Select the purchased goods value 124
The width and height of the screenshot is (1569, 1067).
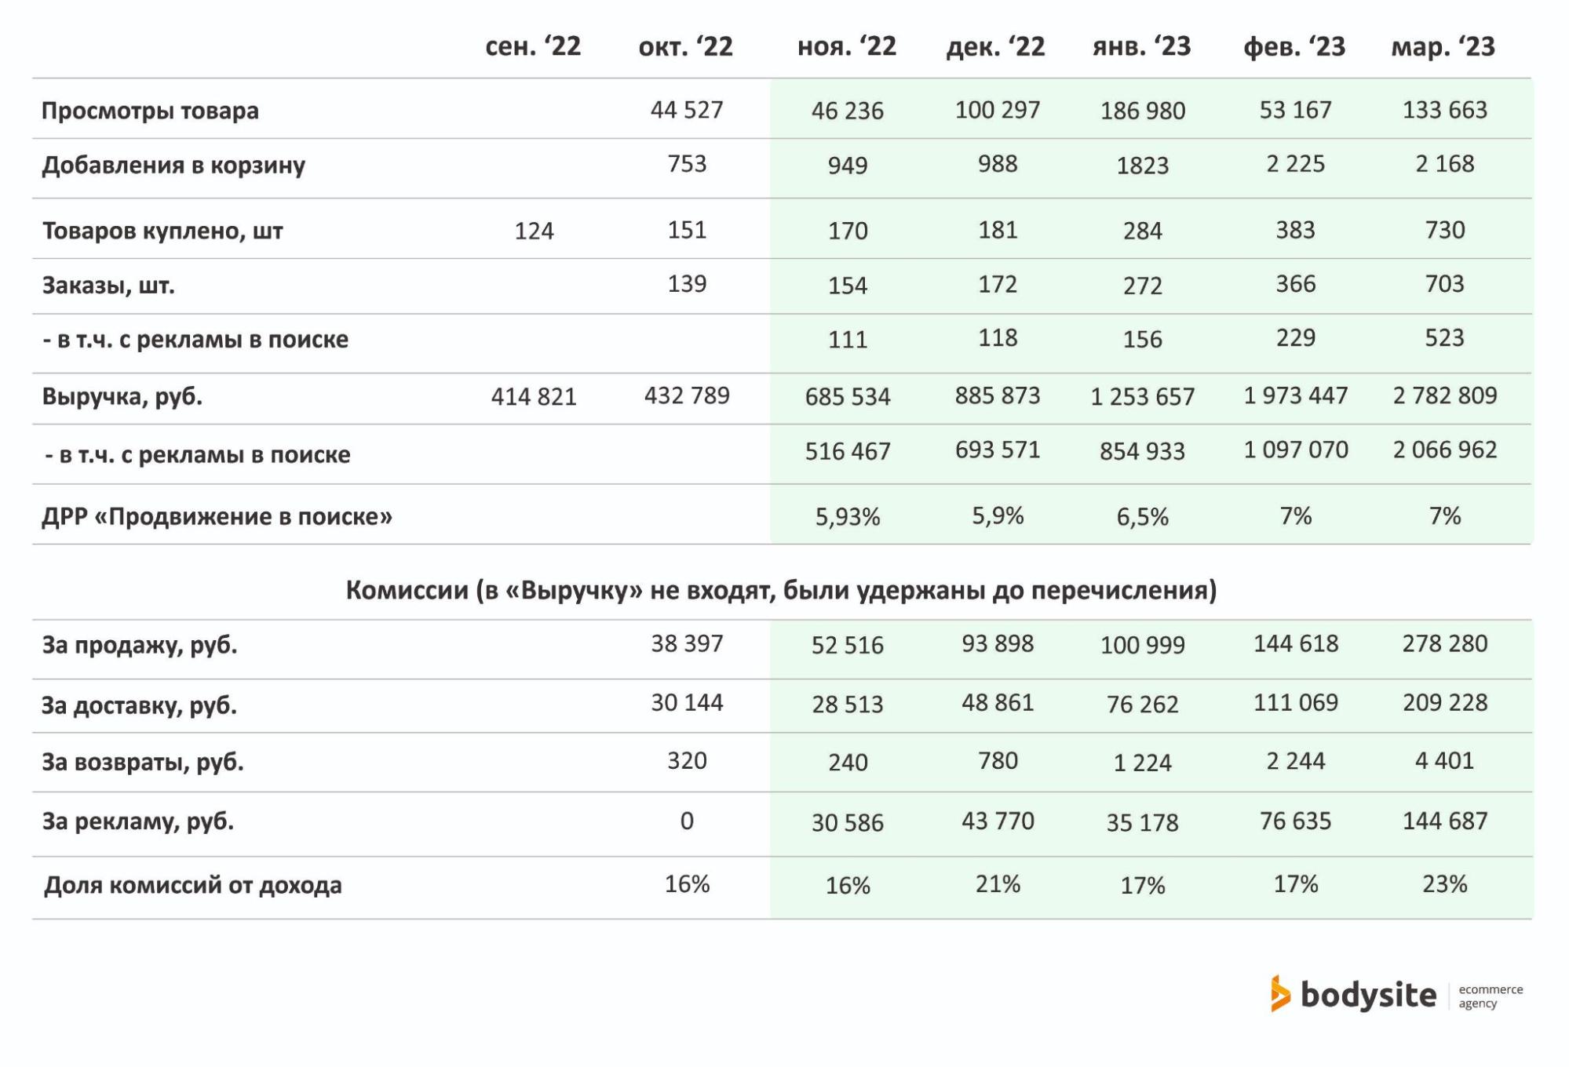click(534, 231)
